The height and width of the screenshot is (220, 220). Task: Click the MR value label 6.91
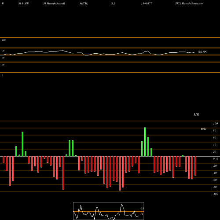tap(204, 129)
